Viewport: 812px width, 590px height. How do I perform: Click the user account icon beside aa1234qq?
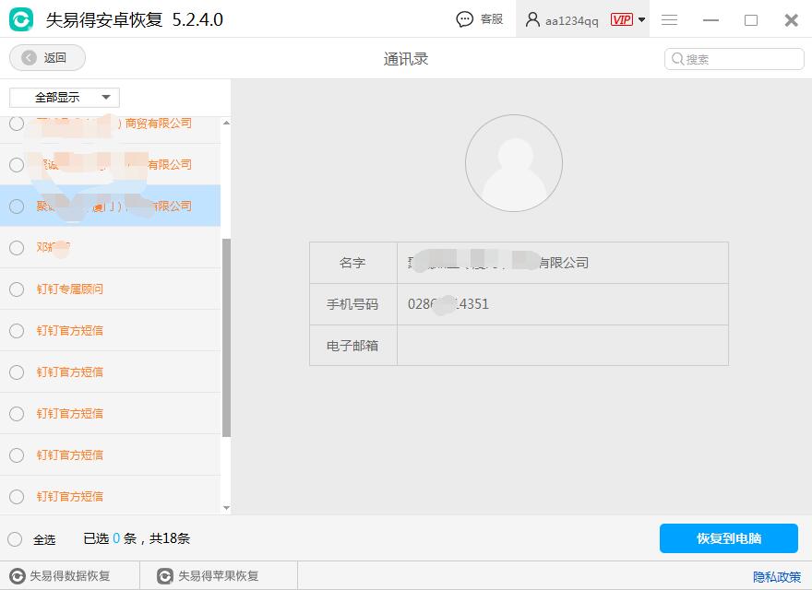(x=531, y=18)
